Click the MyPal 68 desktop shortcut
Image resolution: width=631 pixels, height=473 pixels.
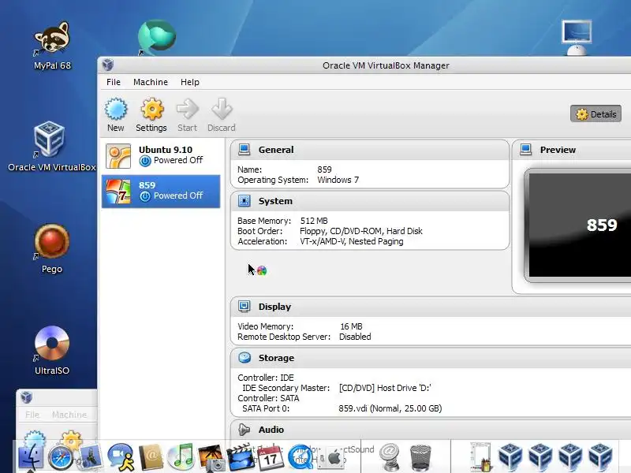tap(52, 46)
